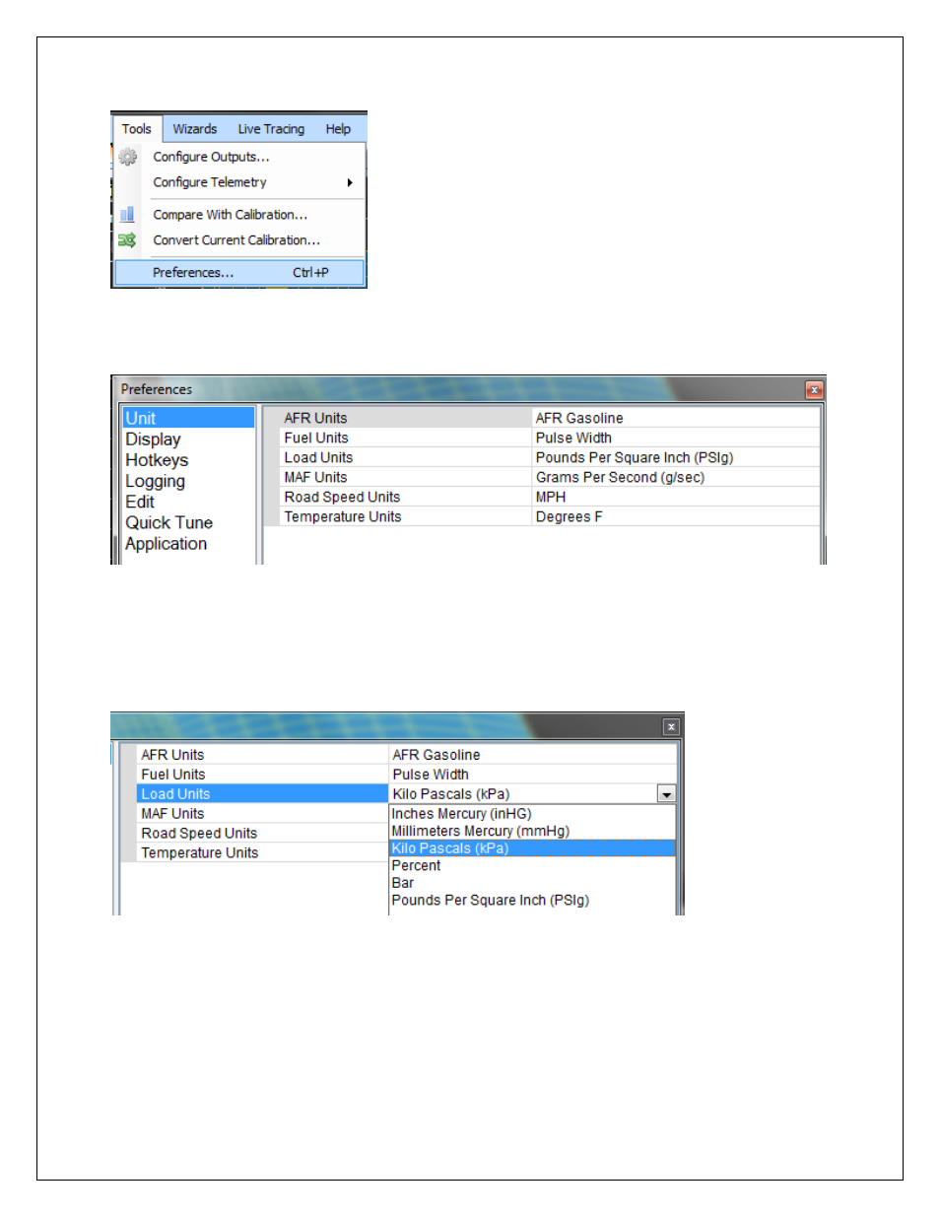940x1217 pixels.
Task: Open the Wizards menu
Action: (195, 129)
